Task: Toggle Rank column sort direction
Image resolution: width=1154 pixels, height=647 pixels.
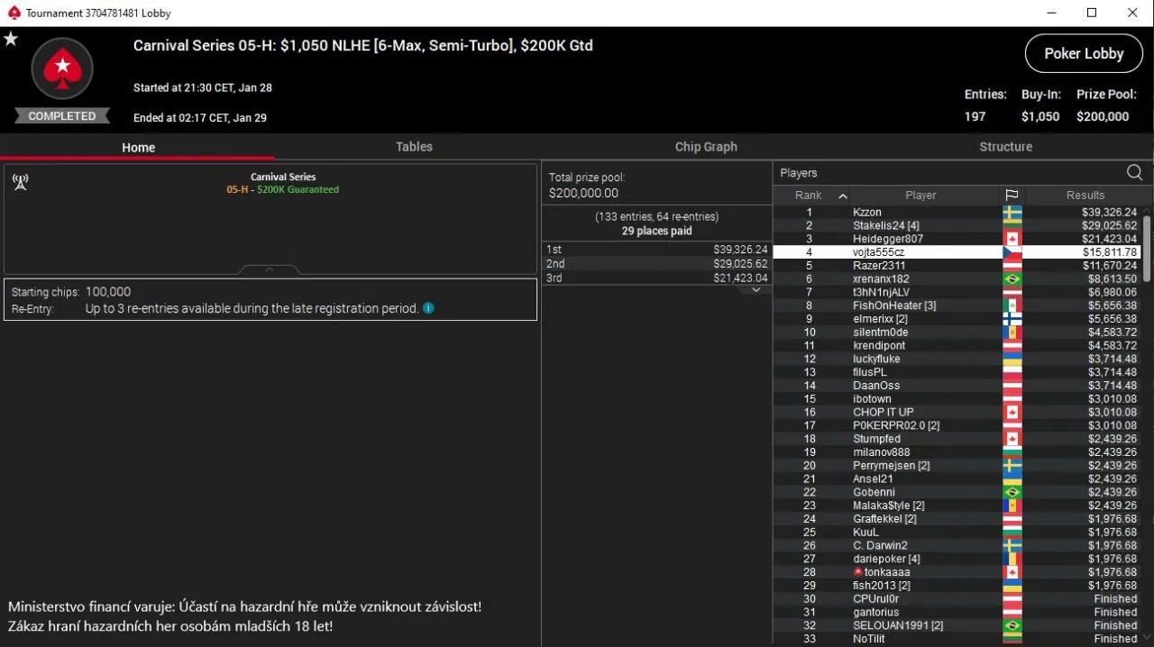Action: point(843,195)
